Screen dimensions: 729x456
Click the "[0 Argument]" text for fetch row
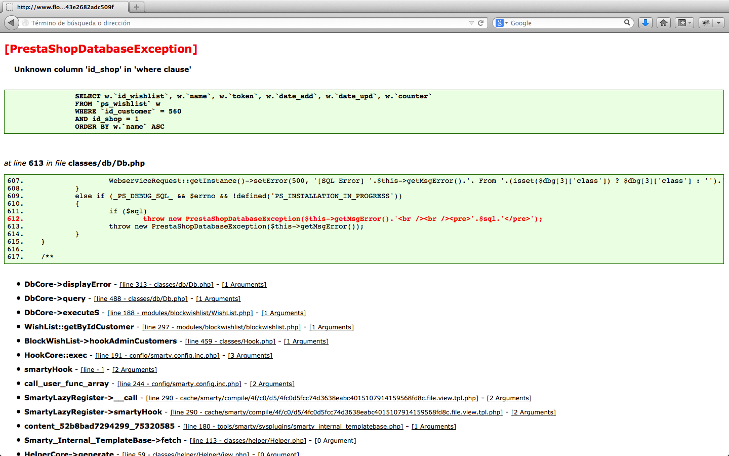336,441
